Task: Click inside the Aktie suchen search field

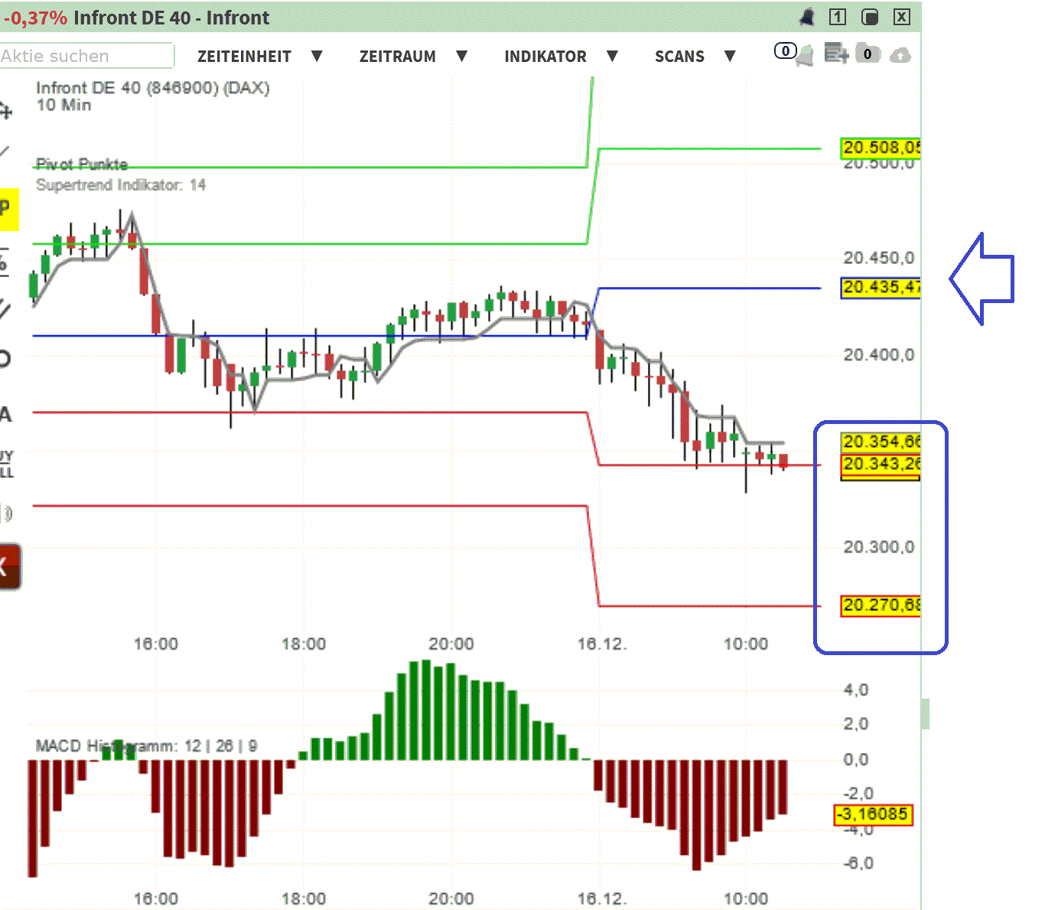Action: click(86, 56)
